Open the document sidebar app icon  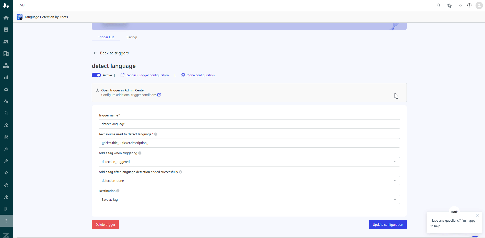(x=6, y=113)
